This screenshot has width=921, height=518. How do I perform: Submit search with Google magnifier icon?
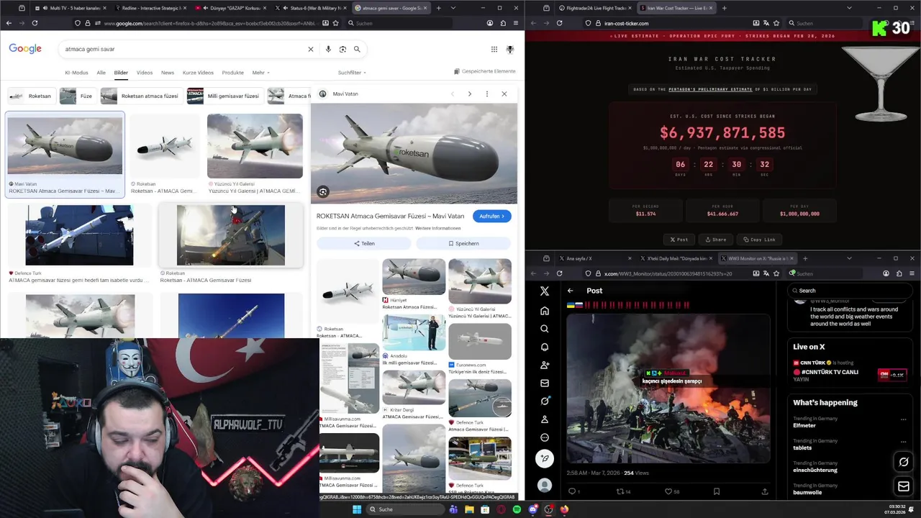357,49
